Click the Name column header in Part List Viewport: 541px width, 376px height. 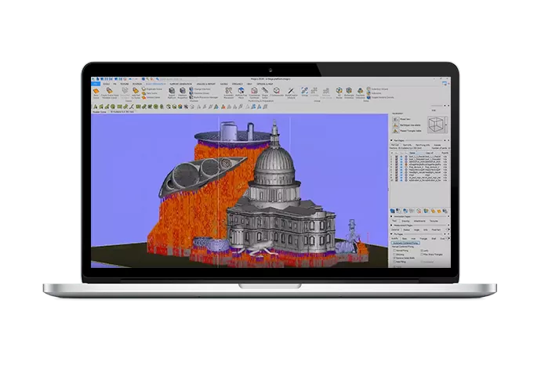tap(417, 153)
